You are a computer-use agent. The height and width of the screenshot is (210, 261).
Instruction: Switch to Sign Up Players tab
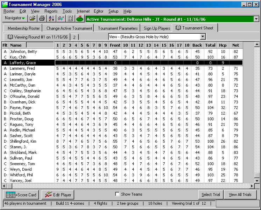tap(156, 28)
